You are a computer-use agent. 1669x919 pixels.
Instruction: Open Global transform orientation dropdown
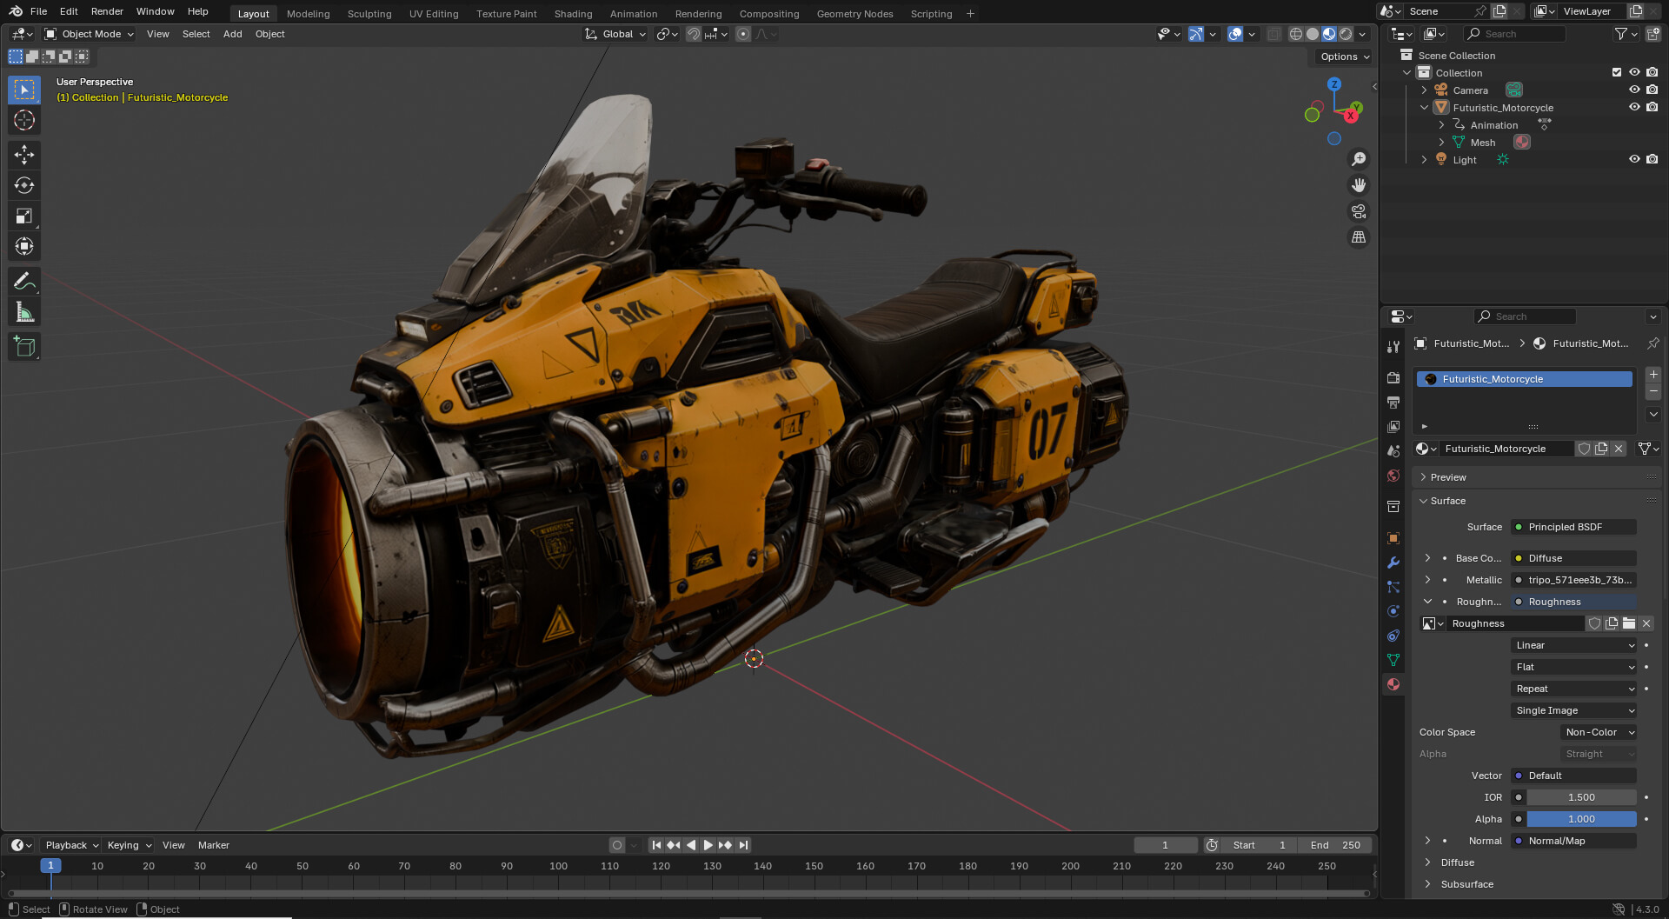(x=616, y=34)
